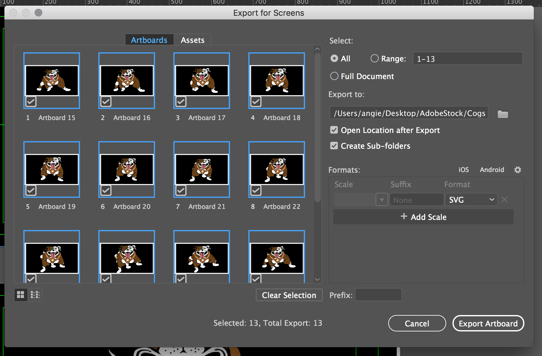This screenshot has width=542, height=356.
Task: Click the Artboard 17 name label
Action: tap(207, 118)
